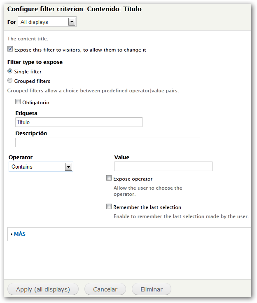This screenshot has height=303, width=257.
Task: Click the arrow button on the For selector
Action: point(72,22)
